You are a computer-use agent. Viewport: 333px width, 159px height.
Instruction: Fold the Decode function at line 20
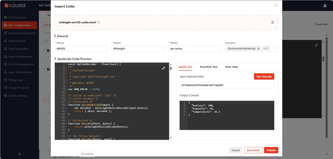[66, 124]
